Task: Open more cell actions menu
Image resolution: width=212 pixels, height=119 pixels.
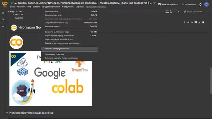Action: click(207, 22)
